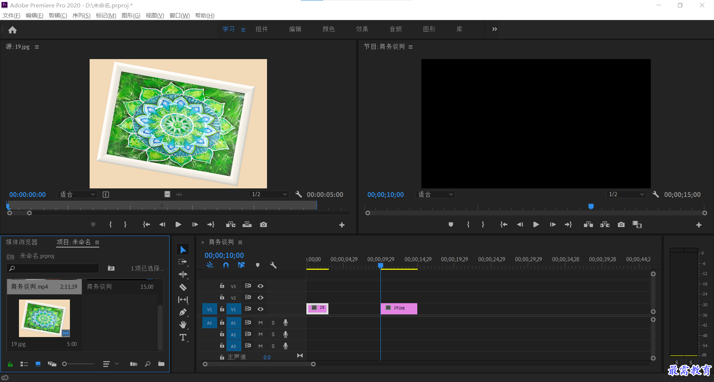Switch project panel to Freeform view
Viewport: 714px width, 382px height.
[52, 364]
